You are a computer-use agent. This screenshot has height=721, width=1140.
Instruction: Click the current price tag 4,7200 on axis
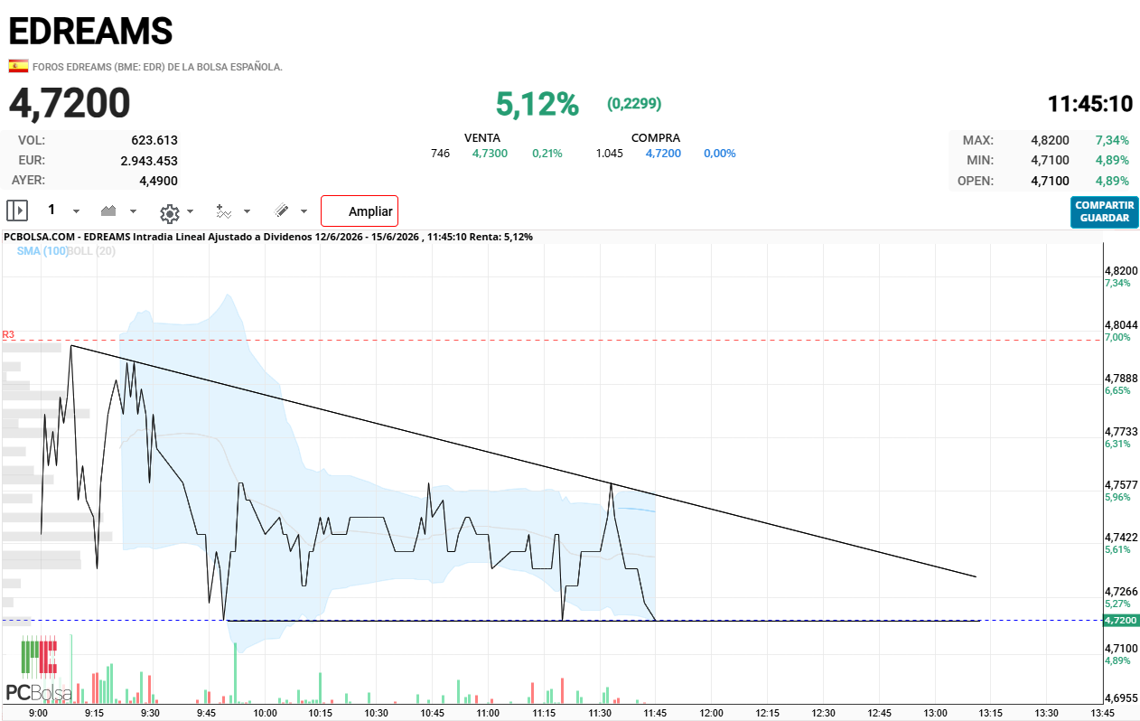point(1120,621)
